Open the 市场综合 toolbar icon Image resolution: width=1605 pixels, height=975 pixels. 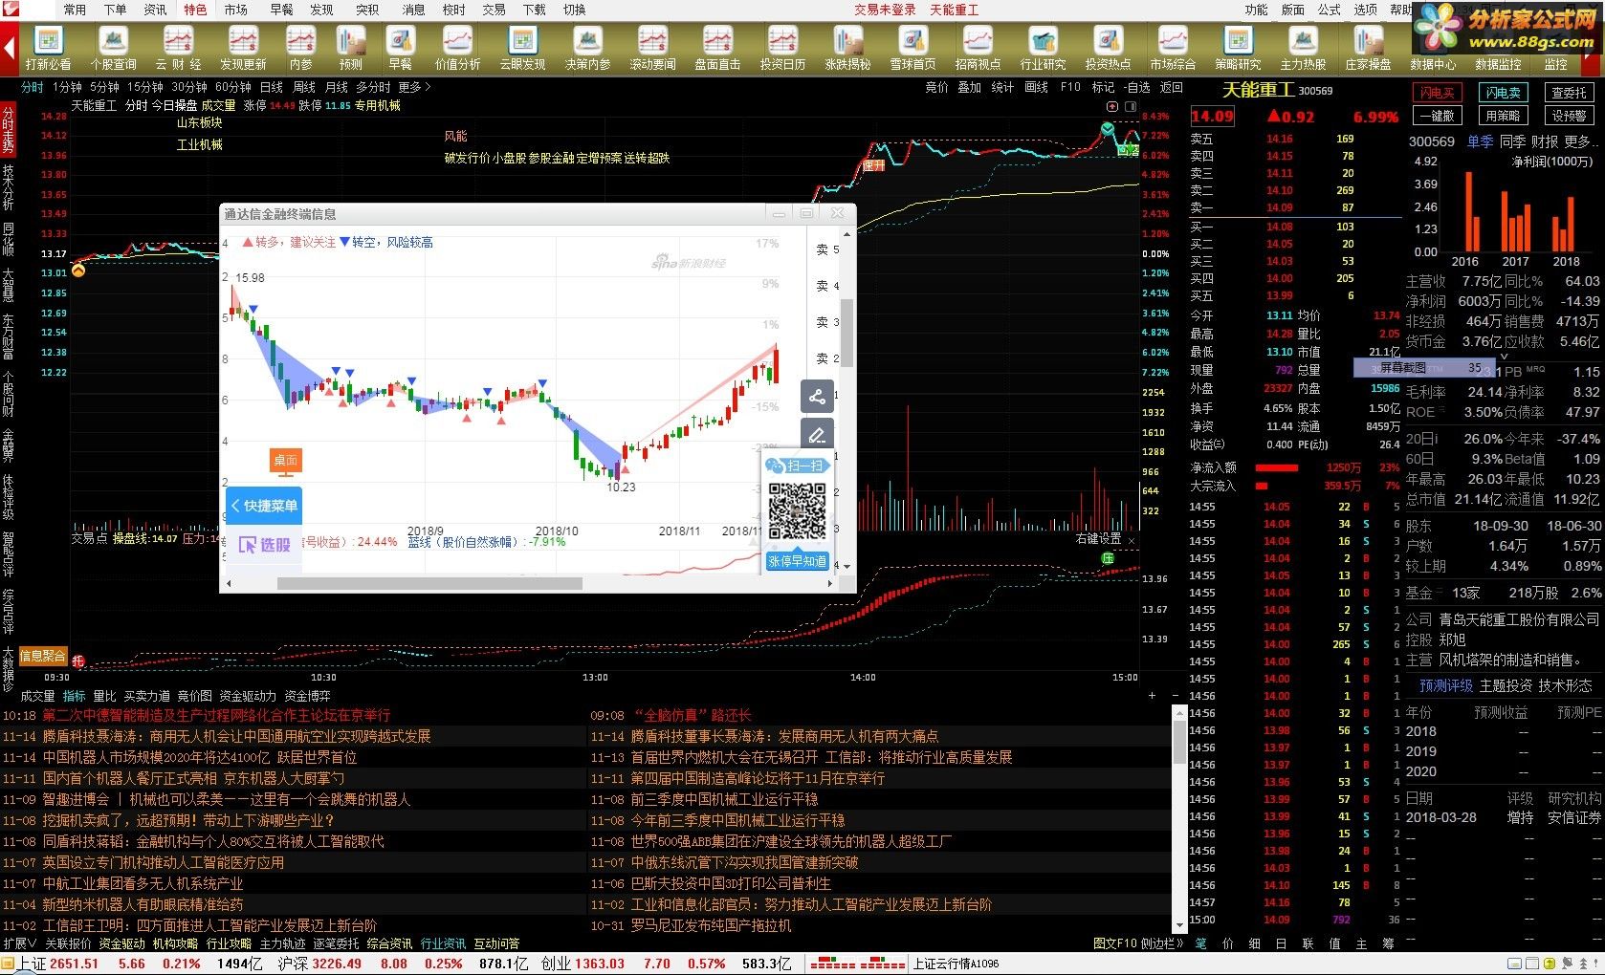pos(1173,48)
